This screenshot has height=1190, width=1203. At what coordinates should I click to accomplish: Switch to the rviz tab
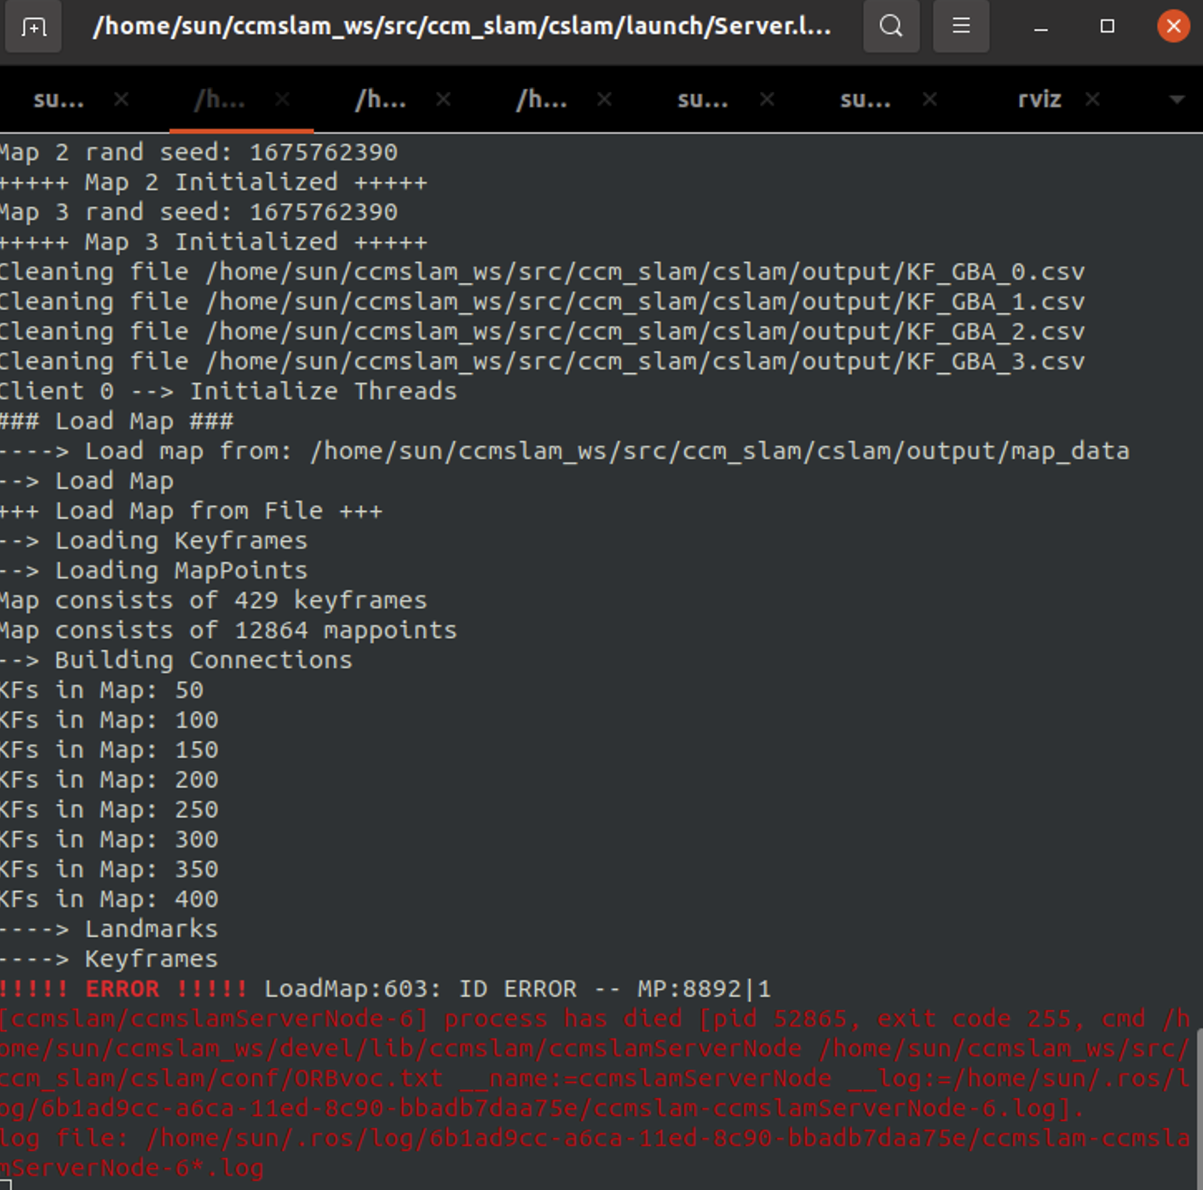(x=1039, y=100)
